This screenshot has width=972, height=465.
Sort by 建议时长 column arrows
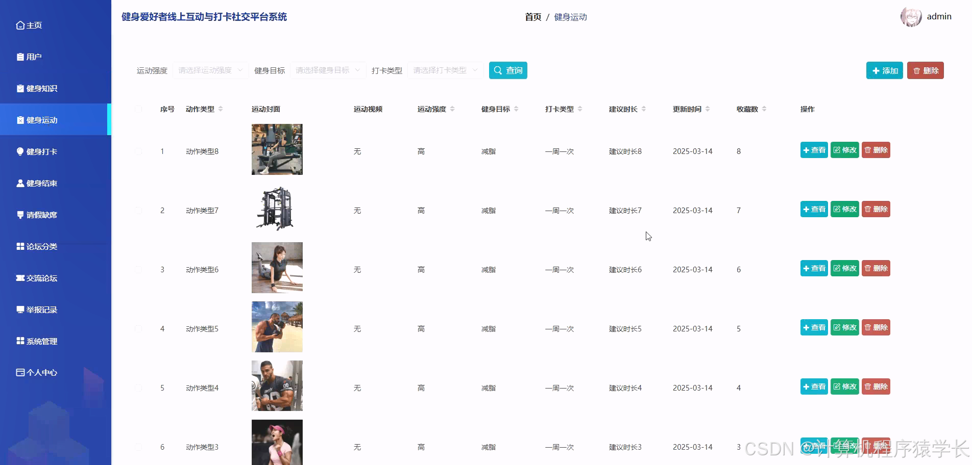coord(644,109)
